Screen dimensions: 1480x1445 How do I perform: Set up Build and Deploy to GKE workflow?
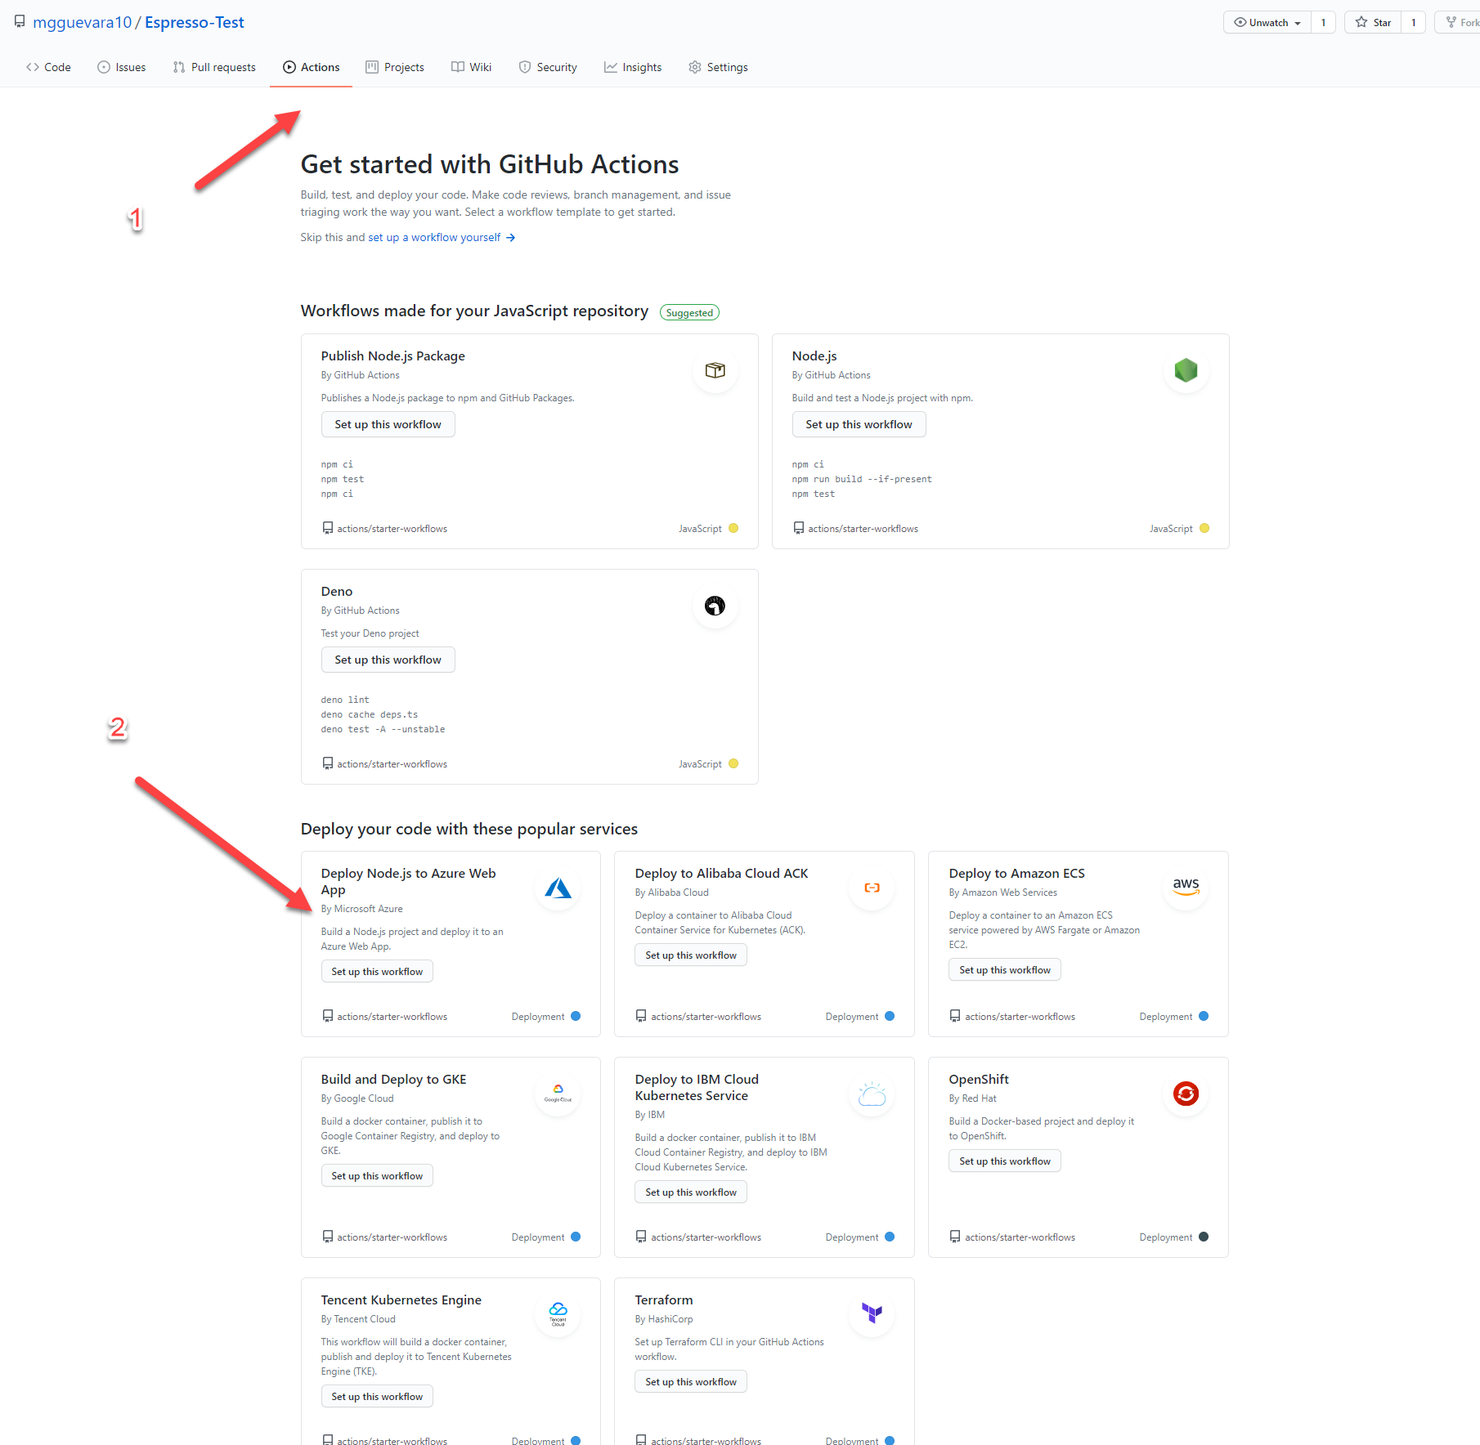(x=377, y=1175)
